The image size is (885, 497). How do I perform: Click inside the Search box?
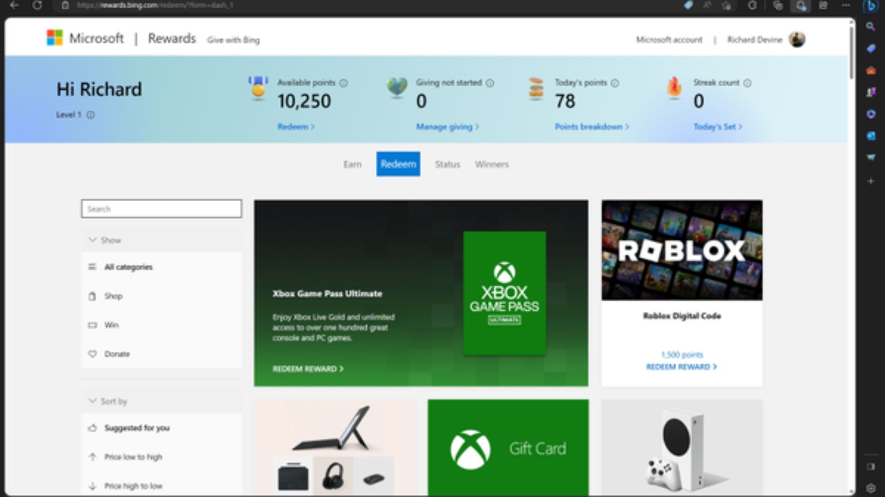click(x=161, y=209)
